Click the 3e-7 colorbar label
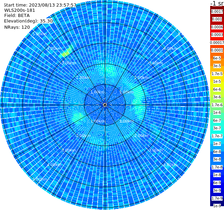Image resolution: width=224 pixels, height=210 pixels. pos(217,128)
